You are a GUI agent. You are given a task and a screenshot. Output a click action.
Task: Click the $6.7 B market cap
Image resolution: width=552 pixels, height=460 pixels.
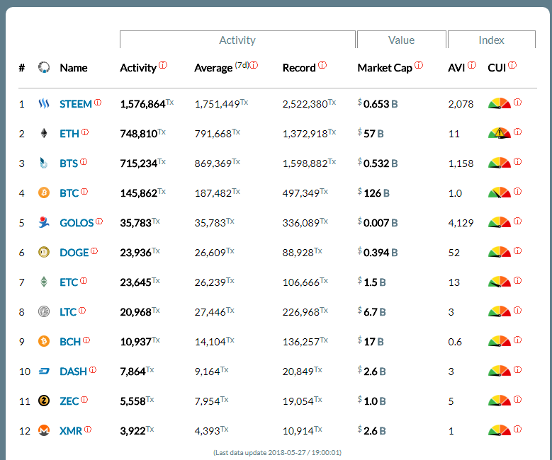372,311
